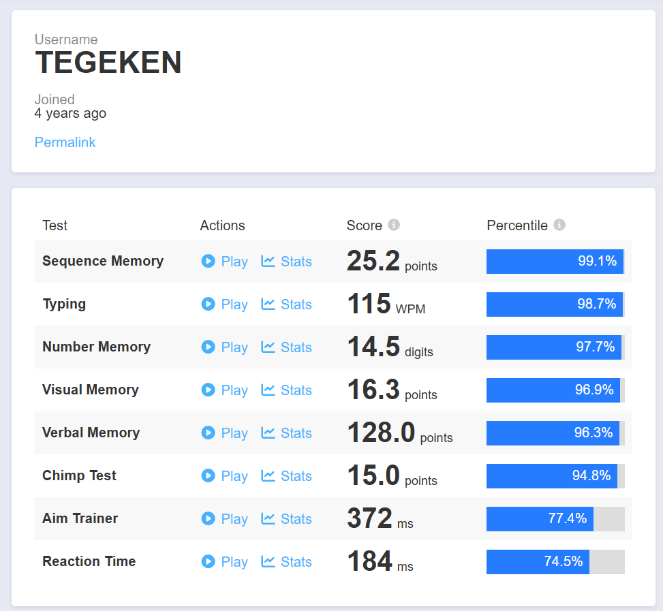Screen dimensions: 663x611
Task: Click the play icon for Aim Trainer
Action: pos(208,518)
